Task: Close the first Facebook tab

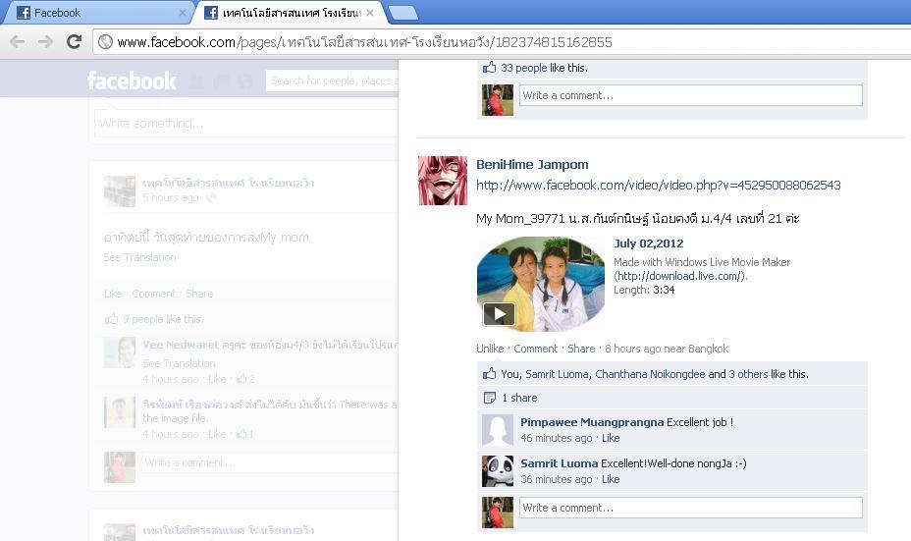Action: [x=182, y=13]
